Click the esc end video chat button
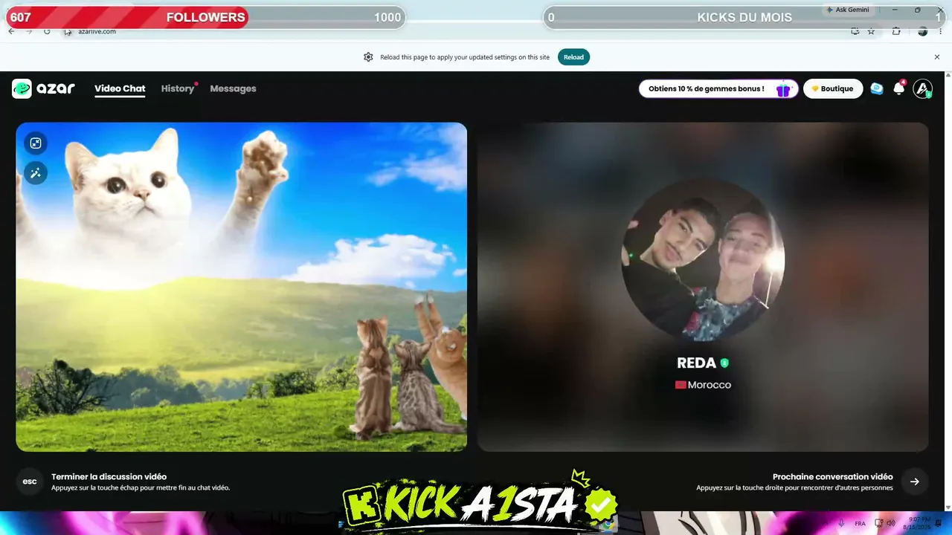 click(x=30, y=481)
